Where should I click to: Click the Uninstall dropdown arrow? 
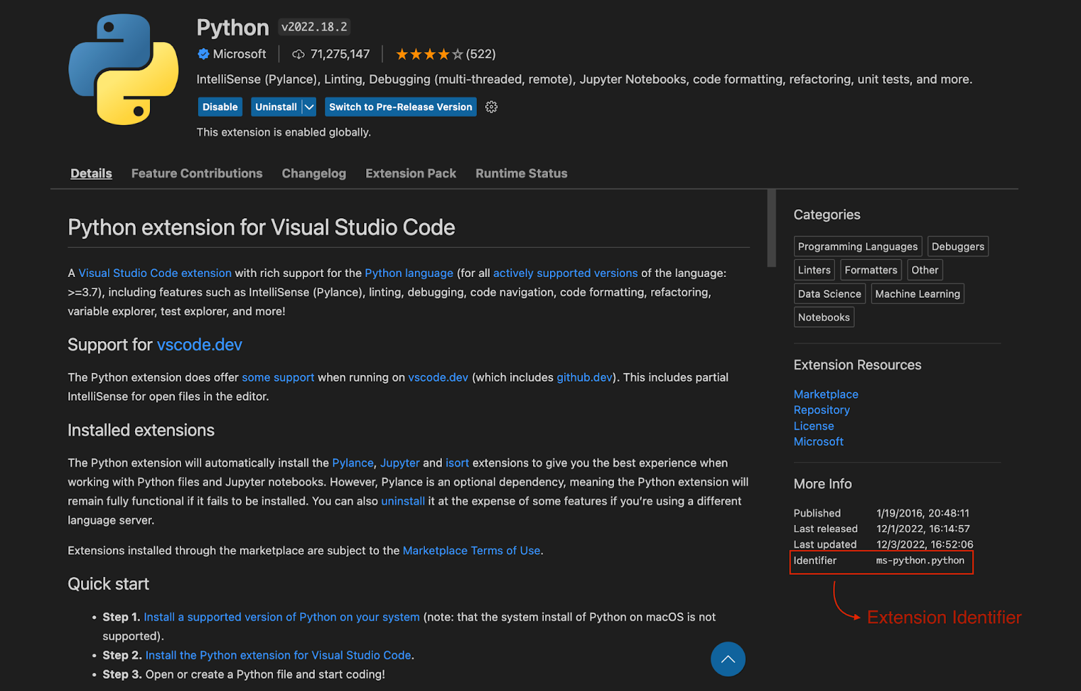(x=308, y=107)
